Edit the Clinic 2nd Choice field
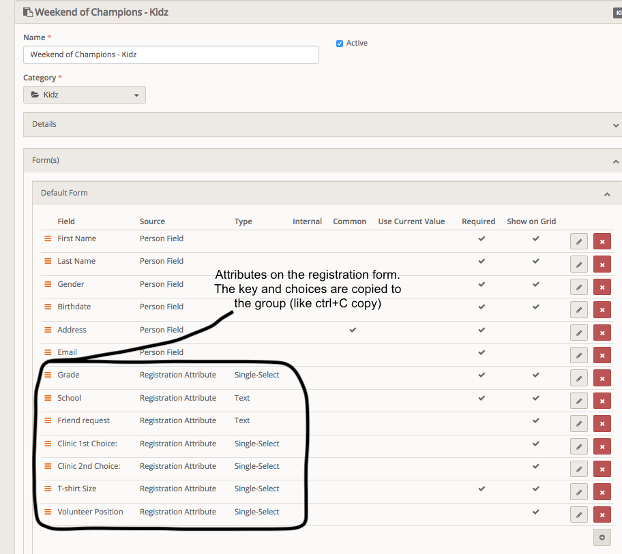The image size is (622, 554). pyautogui.click(x=578, y=469)
